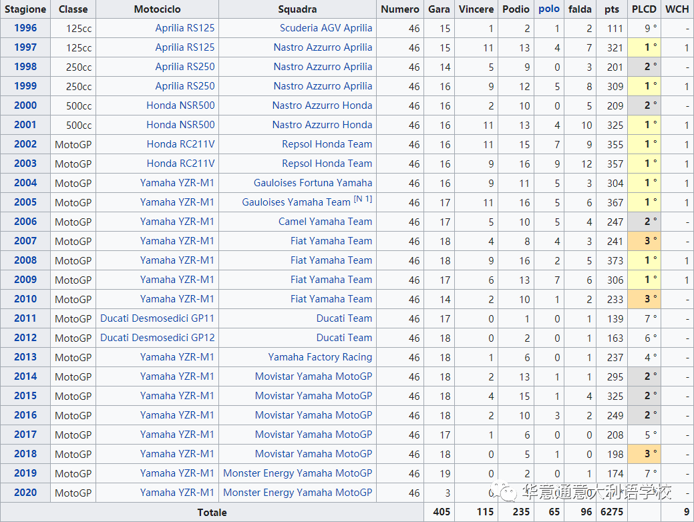Viewport: 694px width, 522px height.
Task: Open Fiat Yamaha Team link in 2007 row
Action: pos(331,241)
